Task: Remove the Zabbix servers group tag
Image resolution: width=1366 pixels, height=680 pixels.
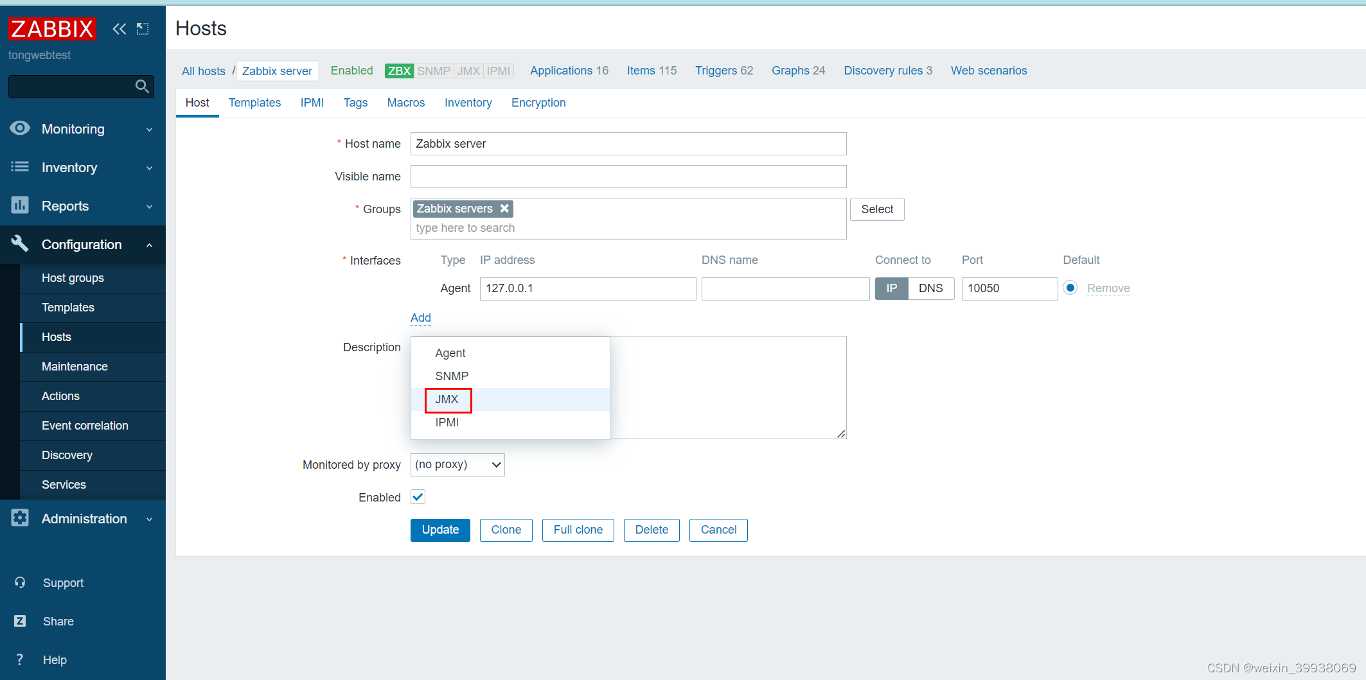Action: (505, 209)
